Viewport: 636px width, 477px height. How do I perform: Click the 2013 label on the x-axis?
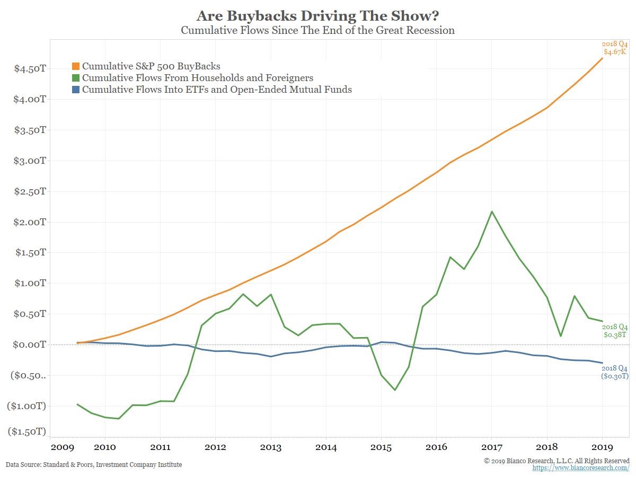pyautogui.click(x=271, y=446)
